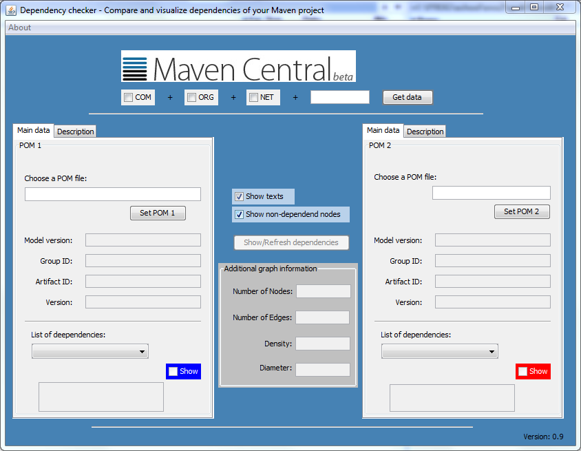Click the "Version: 0.9" label
The height and width of the screenshot is (451, 581).
click(x=543, y=437)
